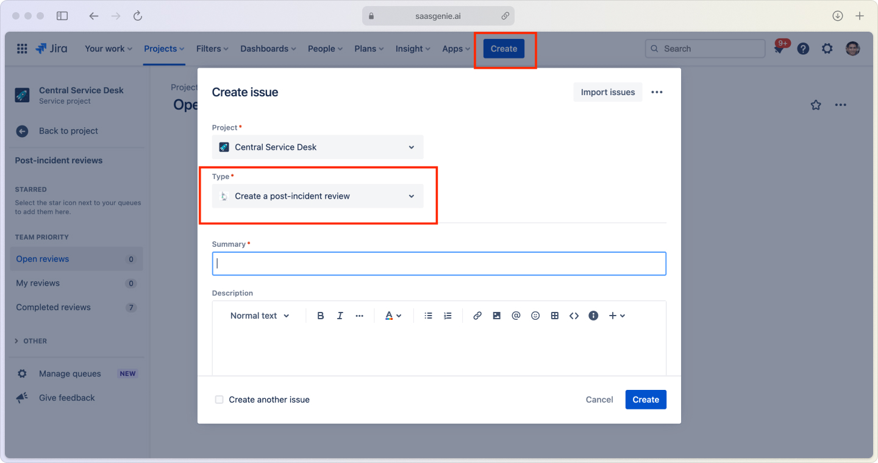Cancel the Create issue dialog

pos(599,400)
